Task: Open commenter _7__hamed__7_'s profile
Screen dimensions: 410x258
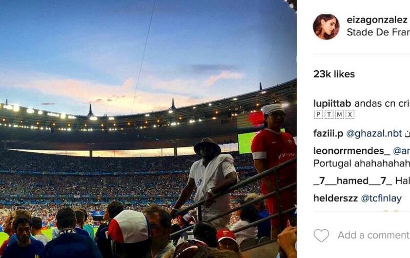Action: [353, 181]
